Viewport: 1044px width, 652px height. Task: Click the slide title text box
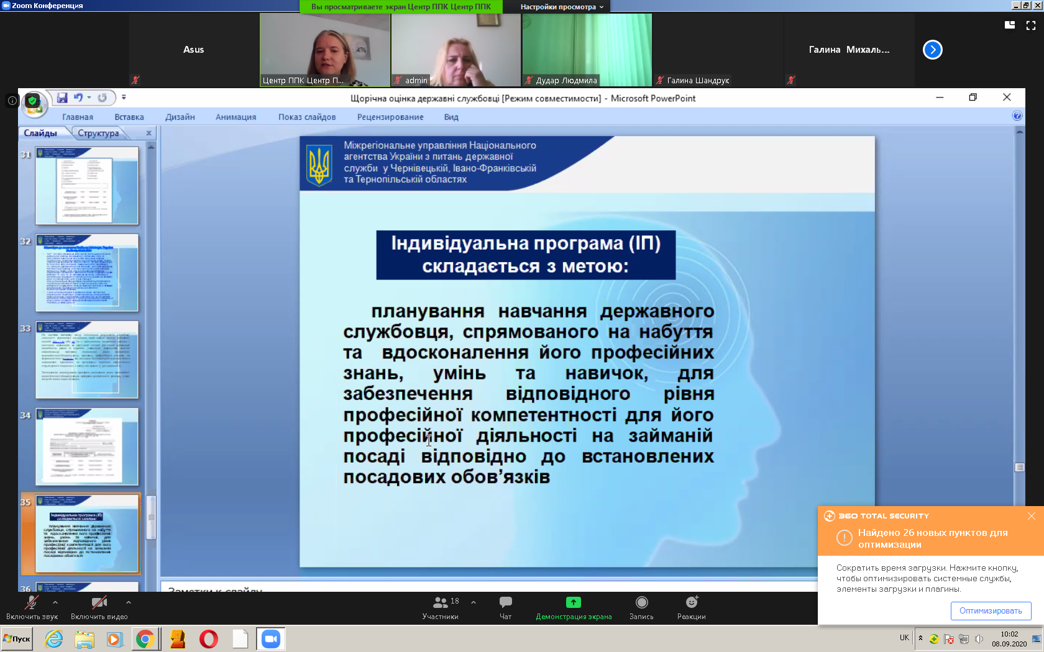(526, 255)
